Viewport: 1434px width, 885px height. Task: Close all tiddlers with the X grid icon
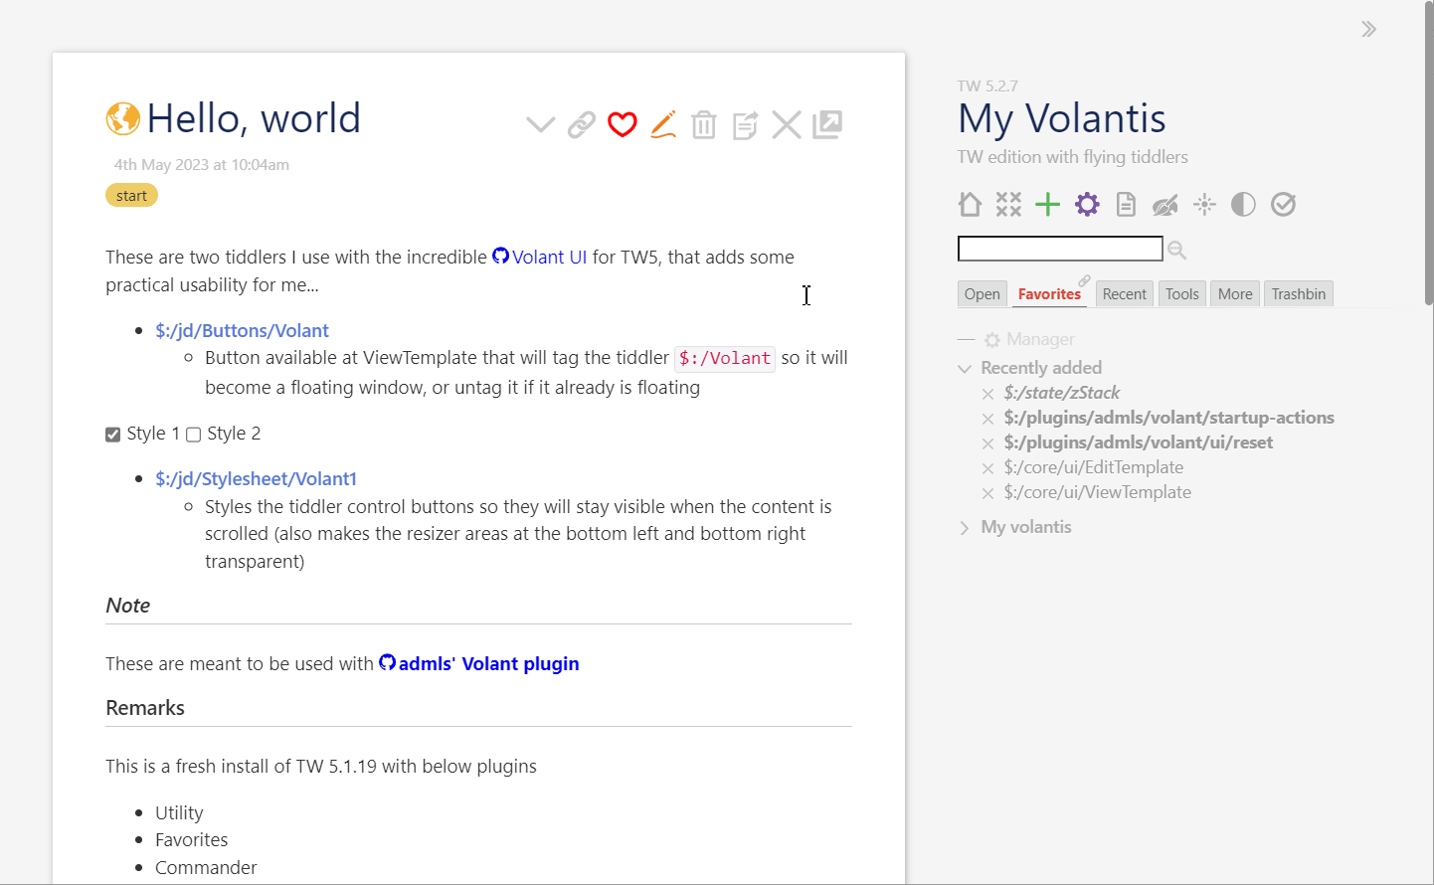click(1008, 205)
